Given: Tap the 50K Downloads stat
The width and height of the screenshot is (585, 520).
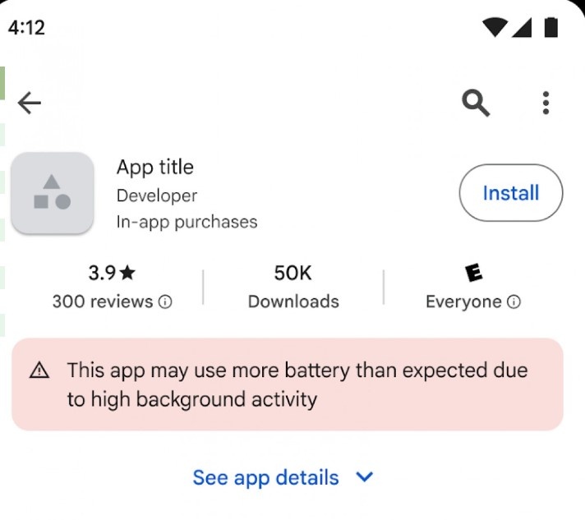Looking at the screenshot, I should pyautogui.click(x=293, y=288).
